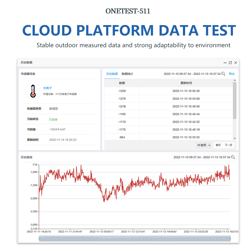Minimize the 历史数据 window
Screen dimensions: 251x251
tap(225, 63)
